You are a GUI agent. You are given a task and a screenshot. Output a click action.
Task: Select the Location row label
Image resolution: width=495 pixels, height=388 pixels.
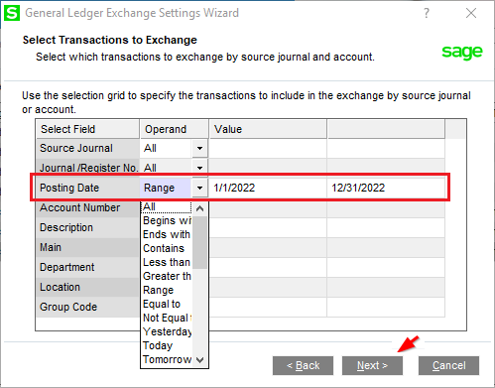(x=87, y=287)
